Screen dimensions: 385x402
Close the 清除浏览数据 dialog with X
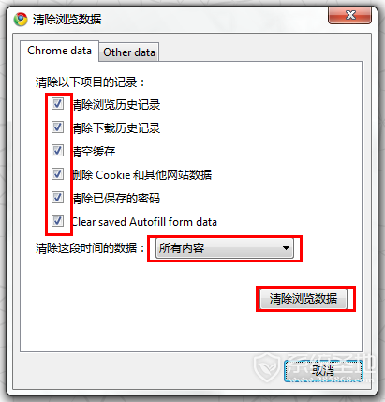[349, 15]
